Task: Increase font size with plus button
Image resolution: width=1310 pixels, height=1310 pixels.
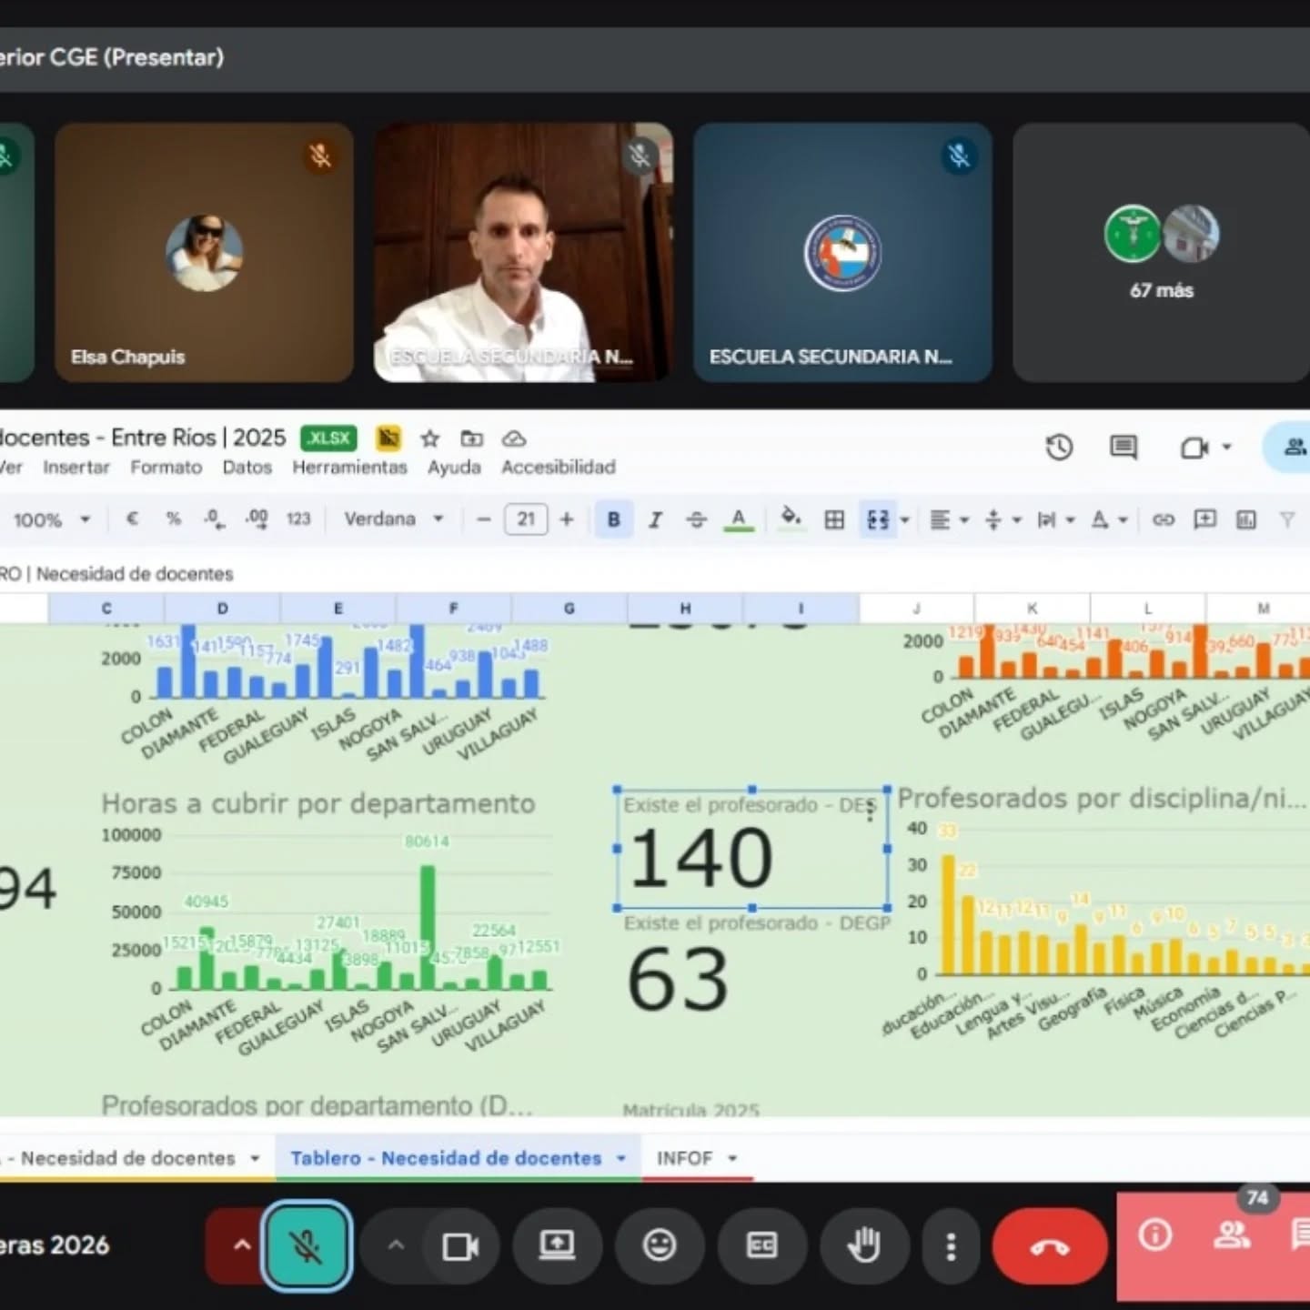Action: tap(567, 519)
